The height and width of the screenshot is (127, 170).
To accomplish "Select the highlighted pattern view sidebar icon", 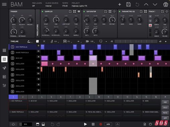I will point(4,59).
